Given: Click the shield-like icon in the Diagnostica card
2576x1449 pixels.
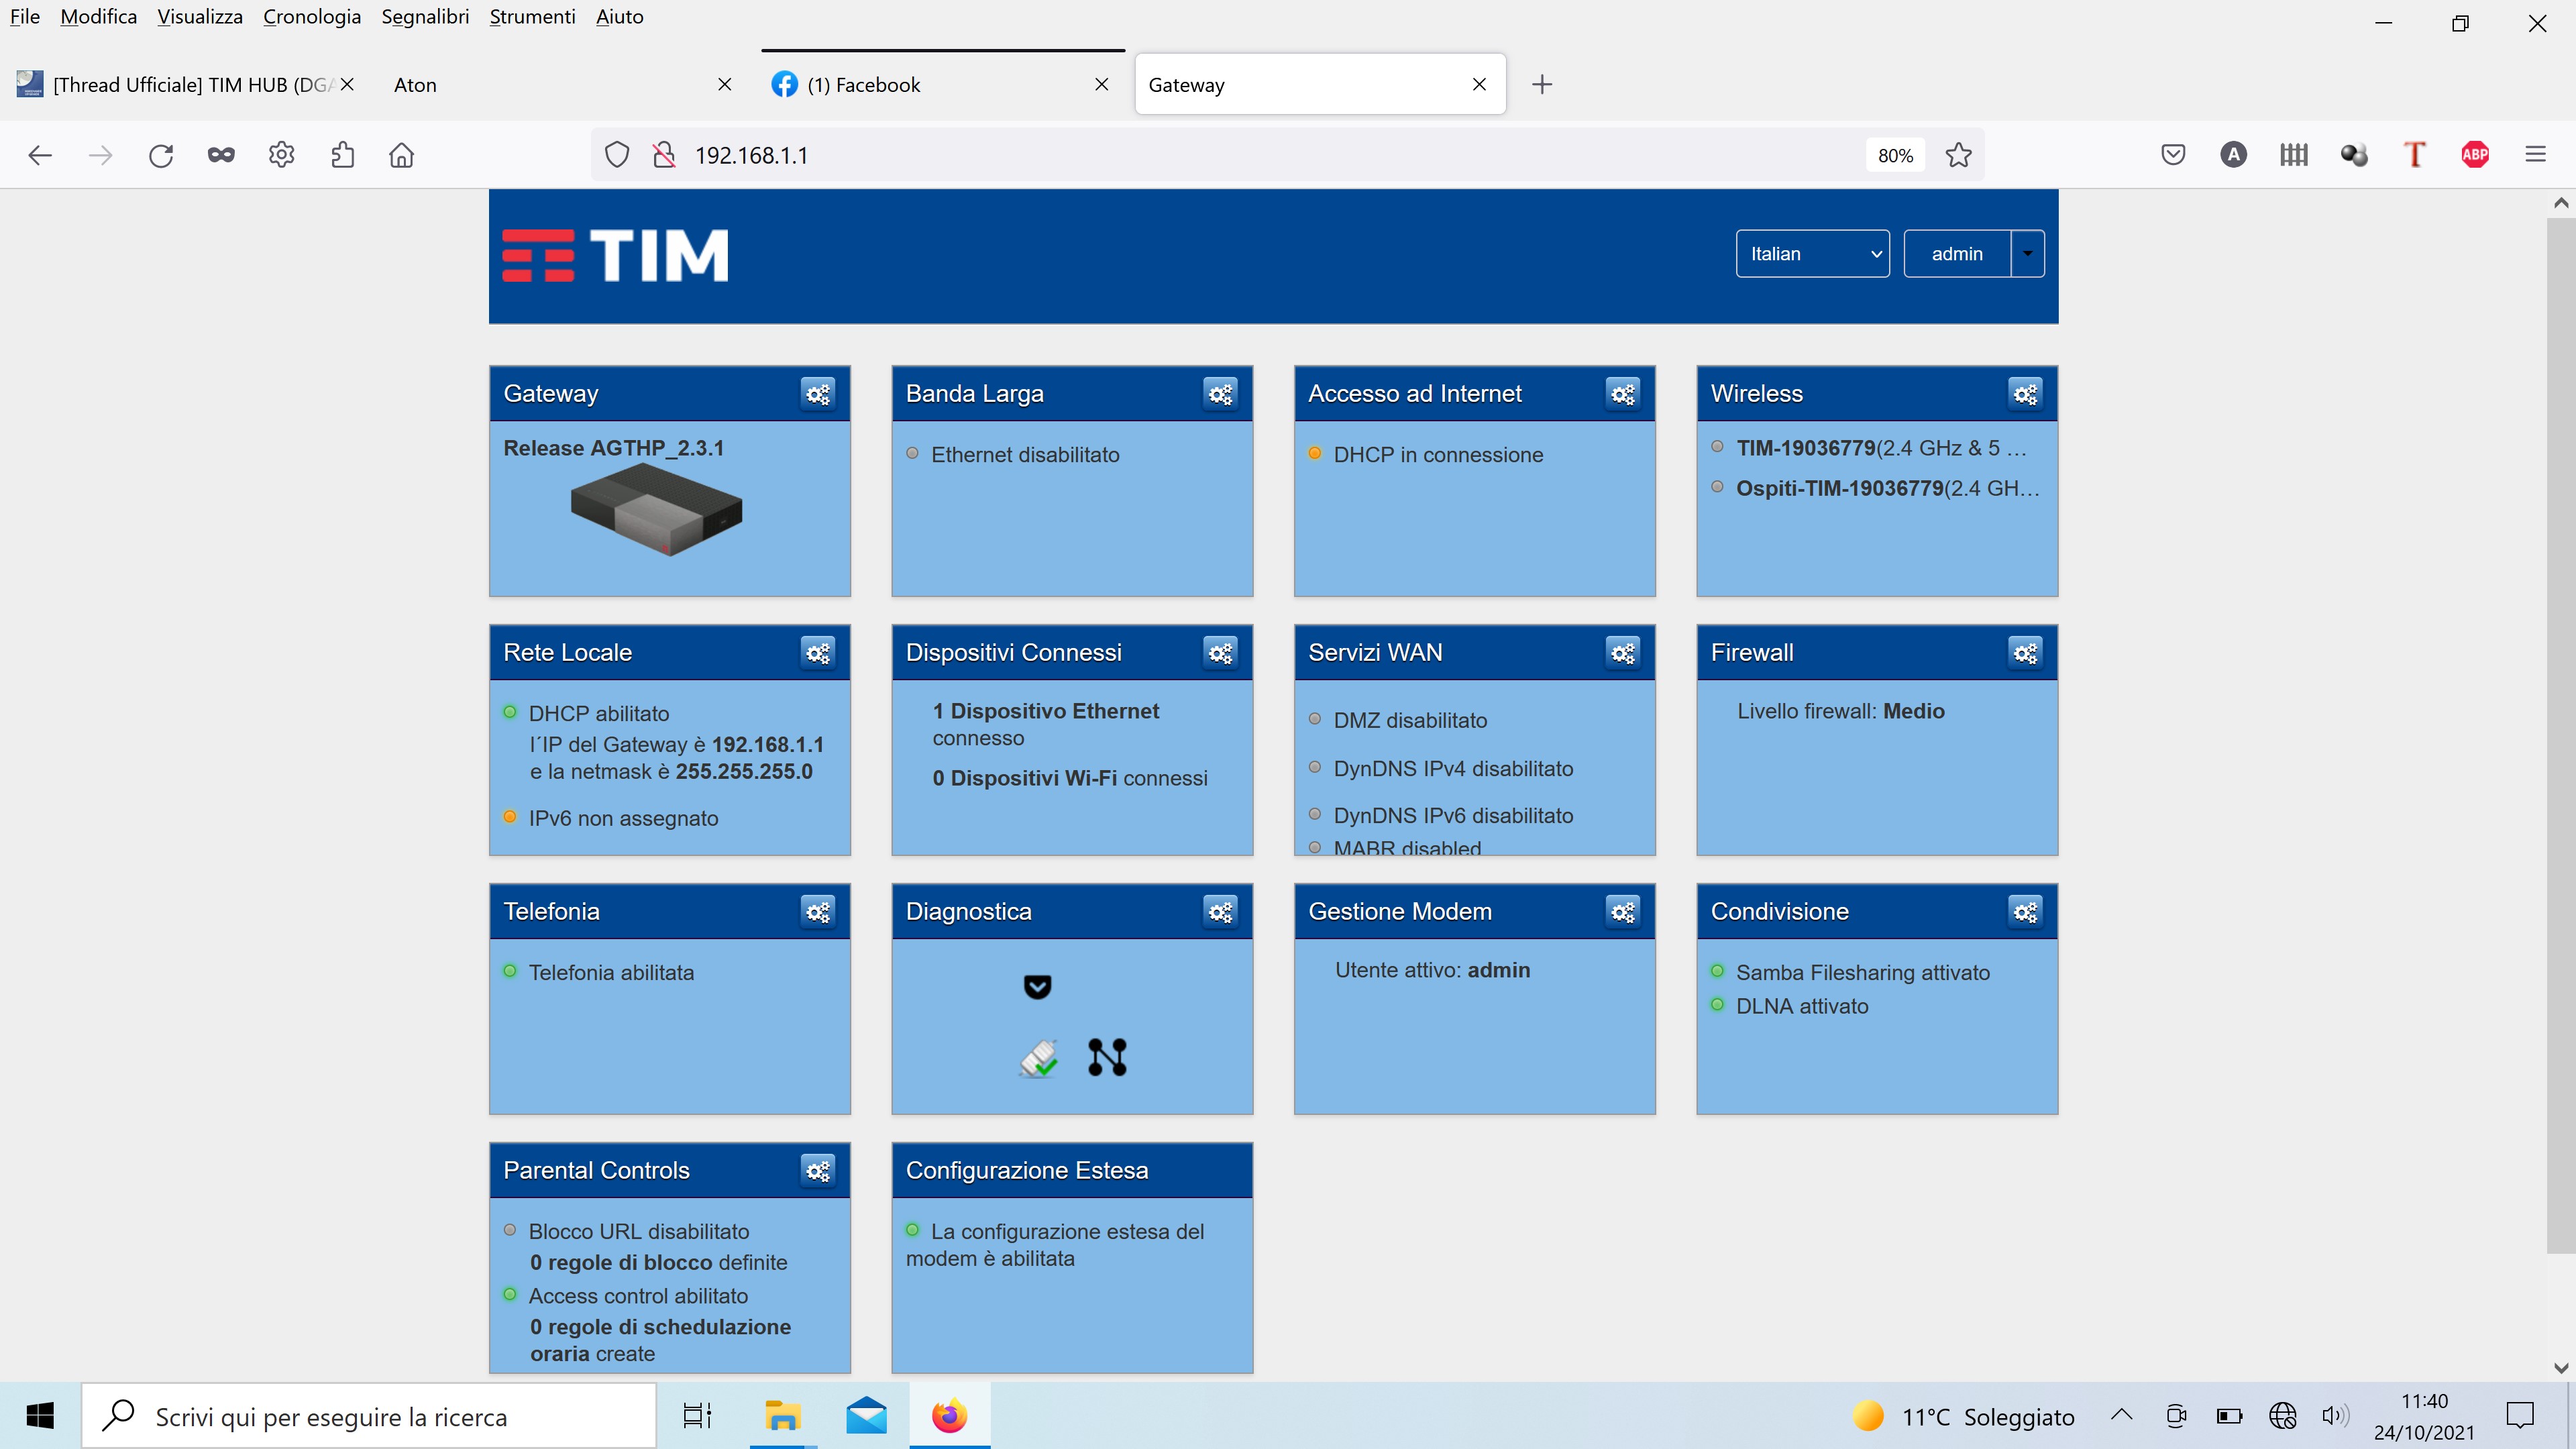Looking at the screenshot, I should (x=1038, y=987).
